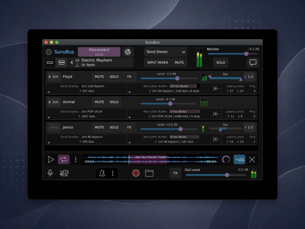The width and height of the screenshot is (305, 229).
Task: Mute your input with top MUTE
Action: 179,63
